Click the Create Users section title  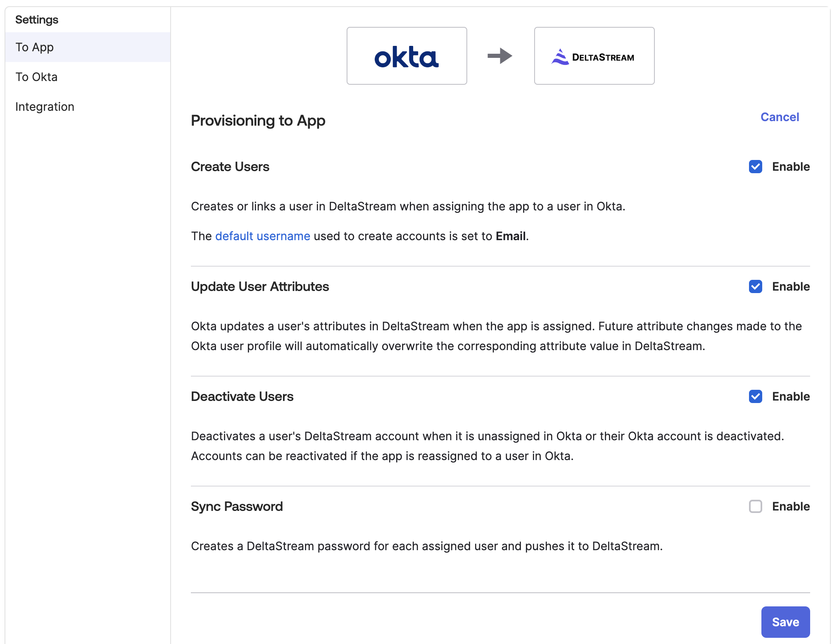point(230,167)
